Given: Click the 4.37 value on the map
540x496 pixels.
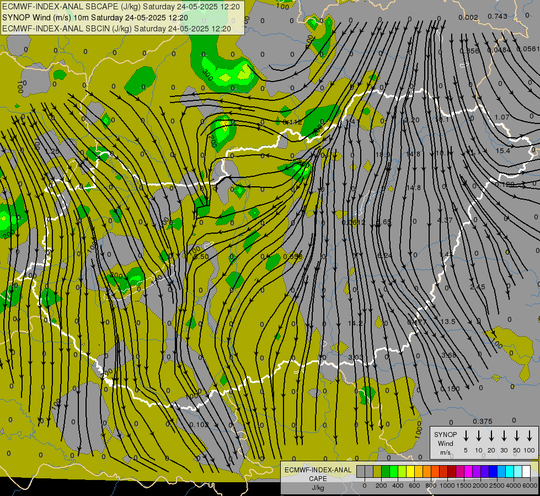Looking at the screenshot, I should point(445,220).
